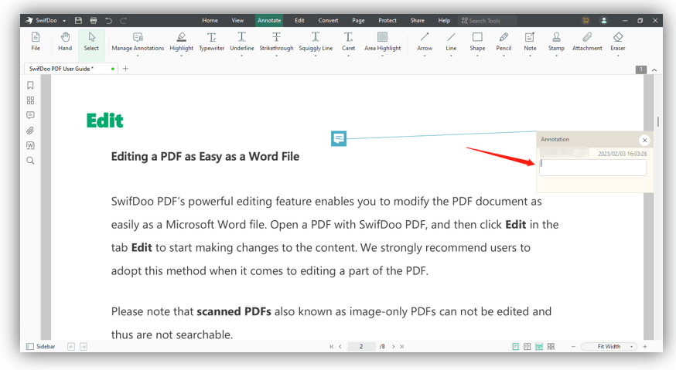Select the Attachment tool

tap(587, 42)
